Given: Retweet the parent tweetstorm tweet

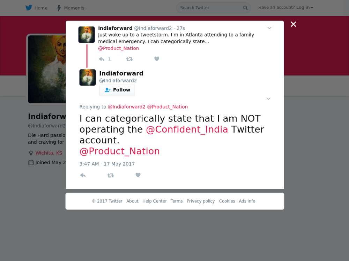Looking at the screenshot, I should point(129,59).
